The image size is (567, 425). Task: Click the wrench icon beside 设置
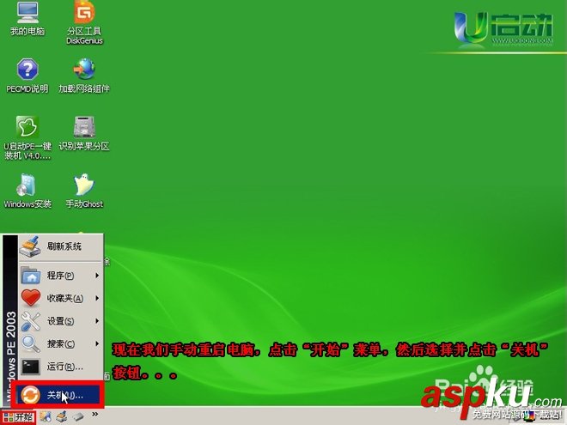[x=31, y=321]
